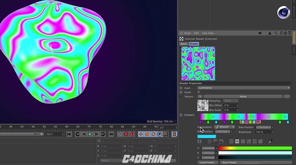
Task: Click the up arrow in Attributes panel
Action: pos(270,33)
